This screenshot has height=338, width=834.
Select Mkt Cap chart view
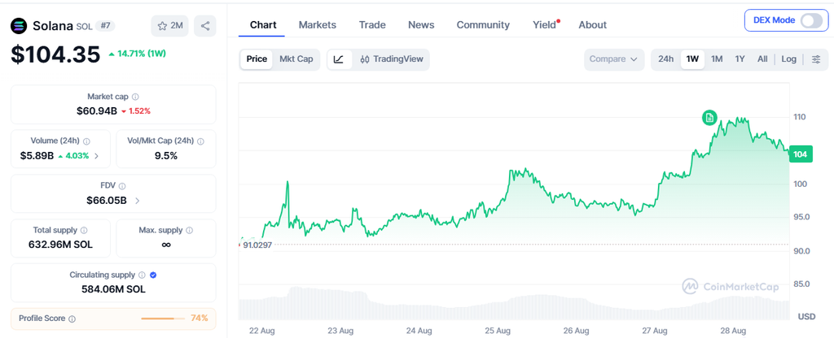click(x=296, y=59)
